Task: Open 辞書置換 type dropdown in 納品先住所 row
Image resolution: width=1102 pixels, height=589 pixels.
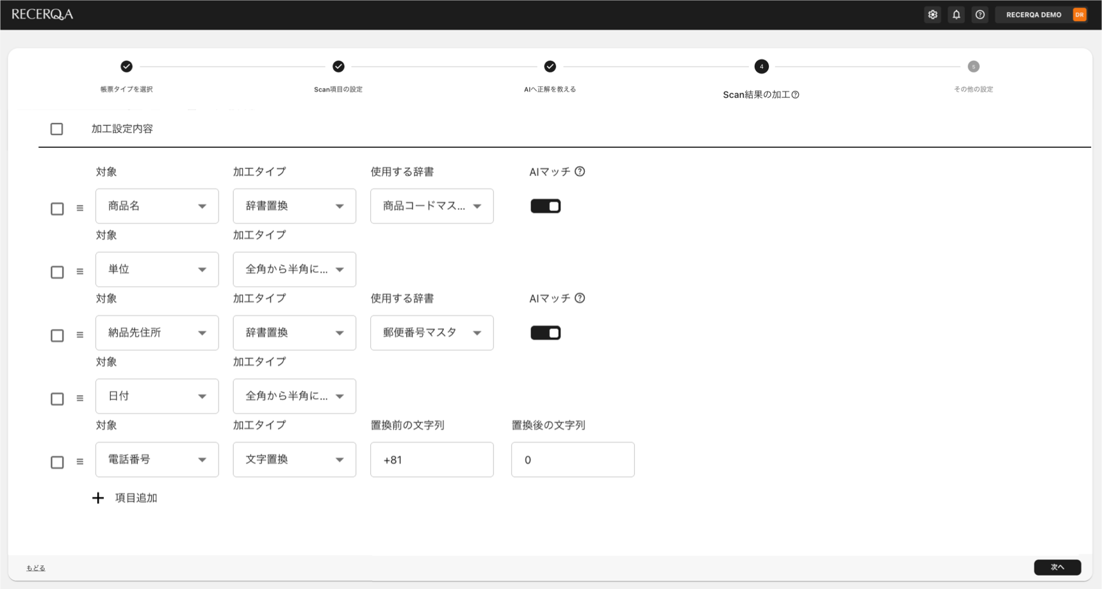Action: tap(295, 333)
